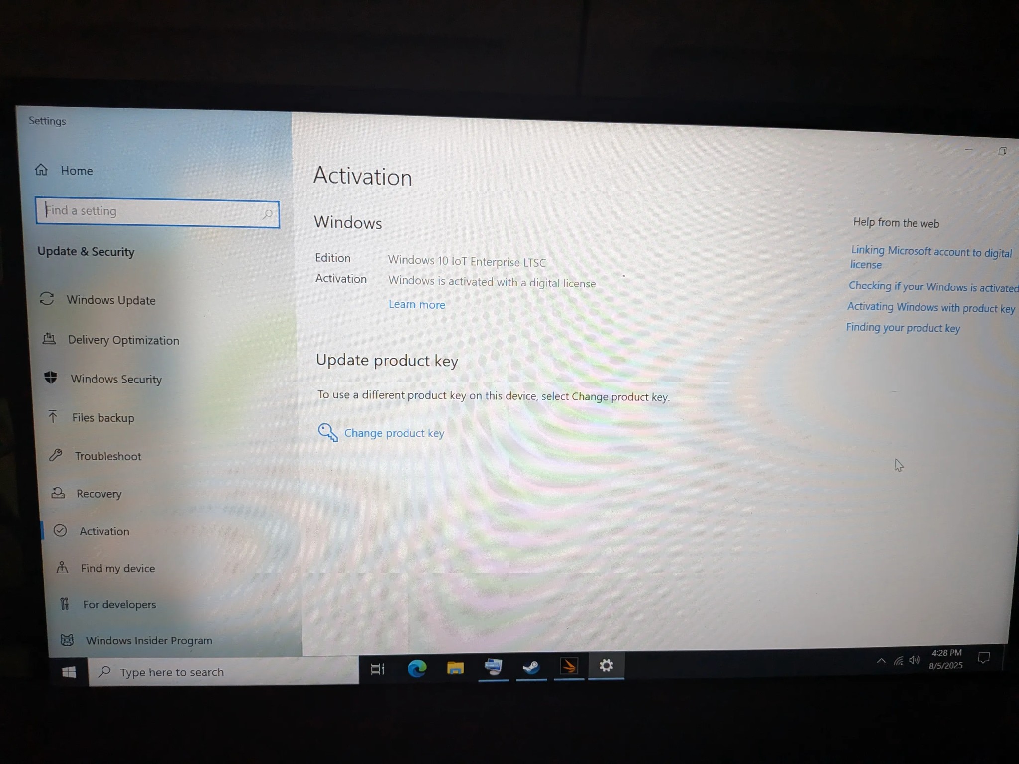Open Task View from taskbar

378,669
